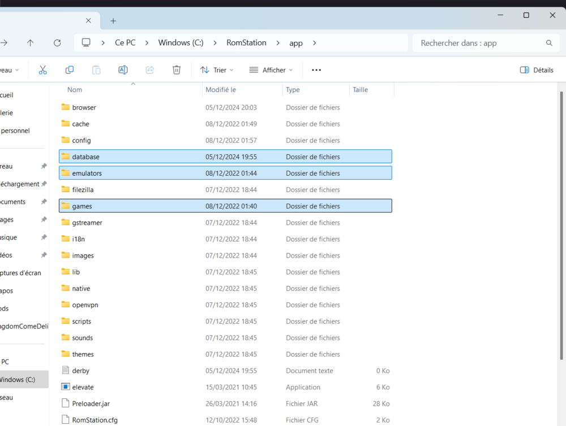Select the Preloader.jar file
Screen dimensions: 566x426
click(x=91, y=403)
